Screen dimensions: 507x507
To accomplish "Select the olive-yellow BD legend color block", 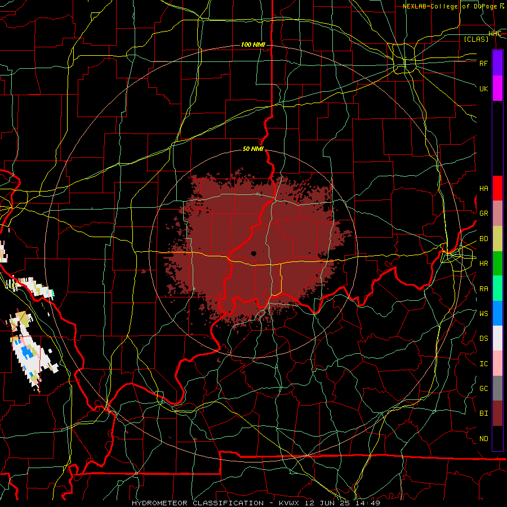I will pyautogui.click(x=497, y=238).
